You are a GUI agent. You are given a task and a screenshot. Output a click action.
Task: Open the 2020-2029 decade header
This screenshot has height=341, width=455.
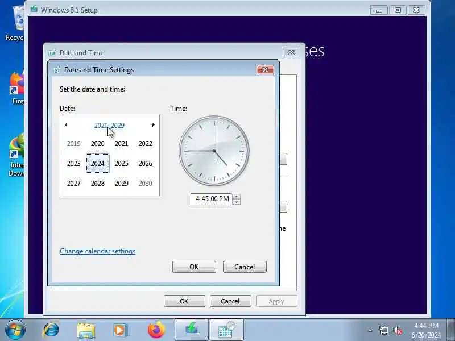(x=109, y=125)
